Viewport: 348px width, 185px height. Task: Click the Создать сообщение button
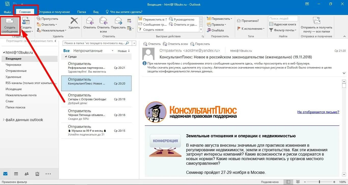10,25
